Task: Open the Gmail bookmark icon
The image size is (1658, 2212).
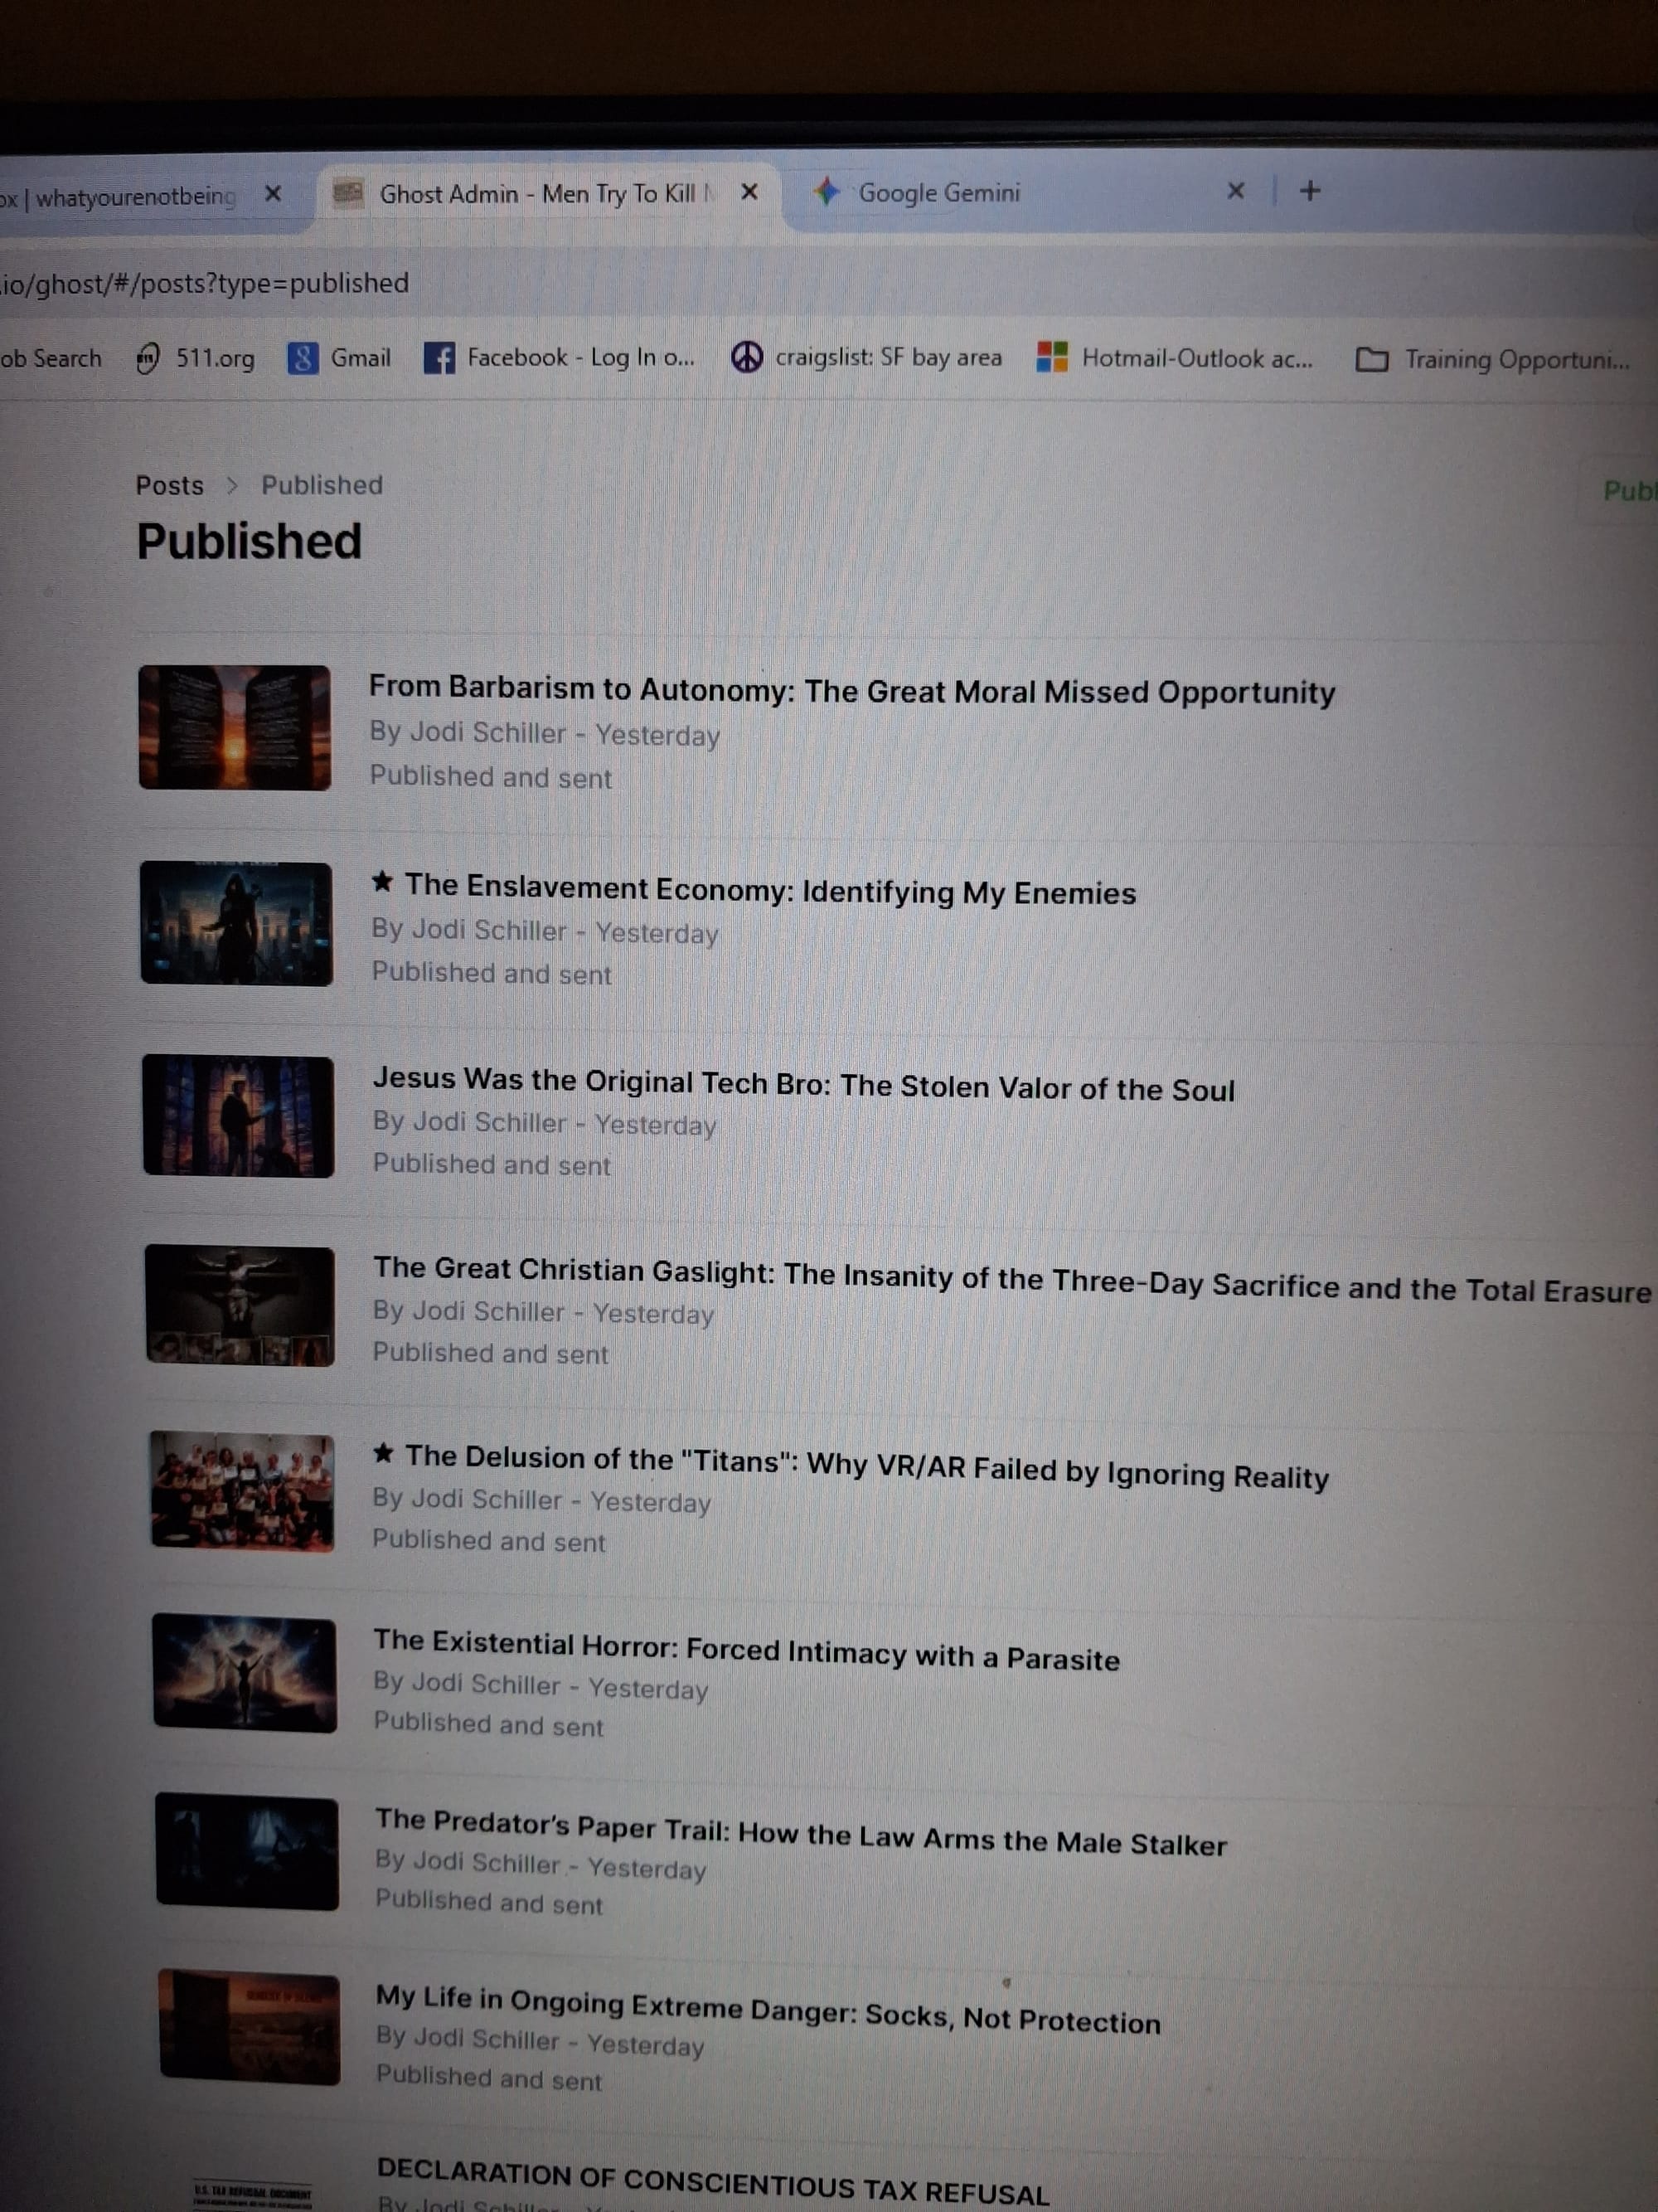Action: (302, 358)
